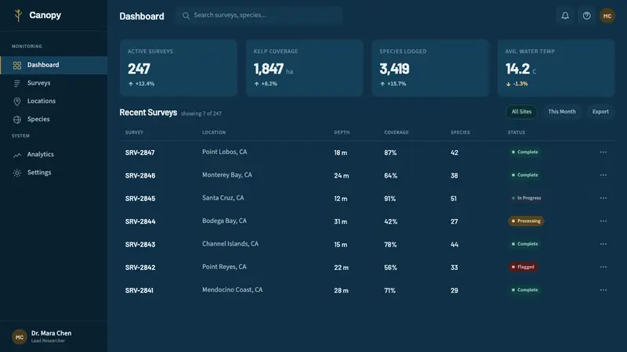Click the Export button
The height and width of the screenshot is (352, 627).
click(x=600, y=112)
